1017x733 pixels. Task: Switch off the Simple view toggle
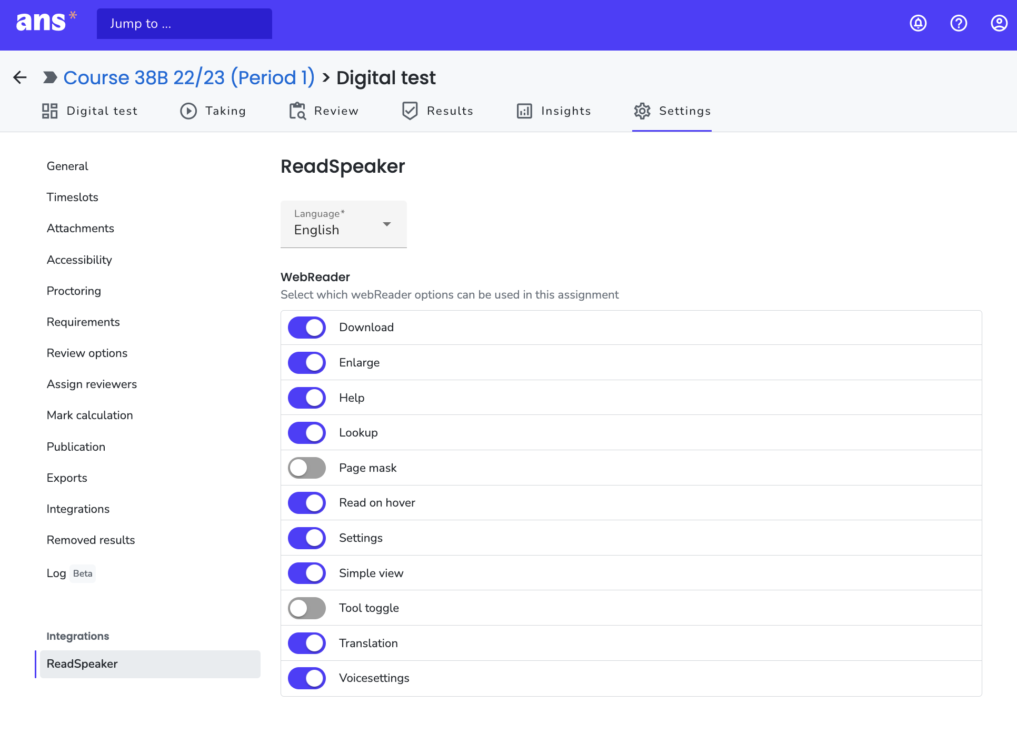pos(307,573)
